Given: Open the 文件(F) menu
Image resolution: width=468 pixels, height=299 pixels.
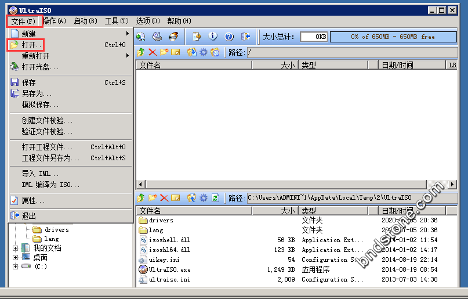Looking at the screenshot, I should [24, 21].
